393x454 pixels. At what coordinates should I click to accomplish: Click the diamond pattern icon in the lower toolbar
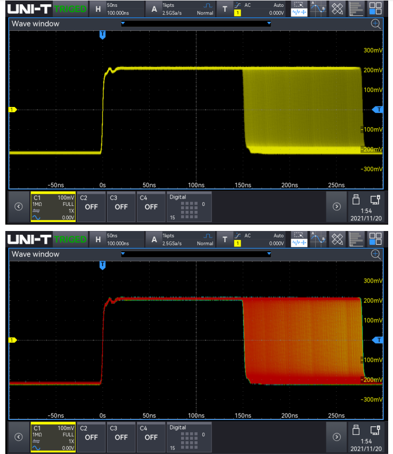pyautogui.click(x=337, y=239)
